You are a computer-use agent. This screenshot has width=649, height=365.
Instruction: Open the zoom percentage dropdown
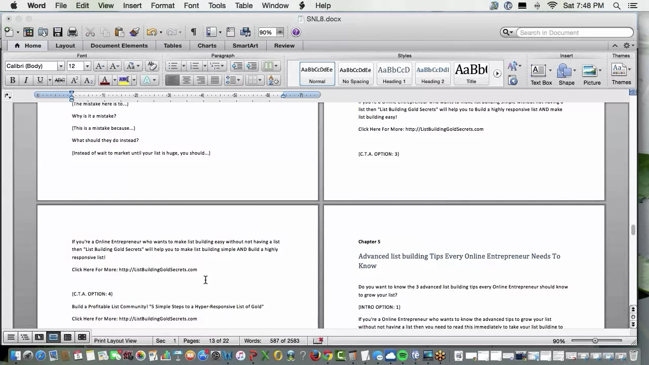coord(279,32)
